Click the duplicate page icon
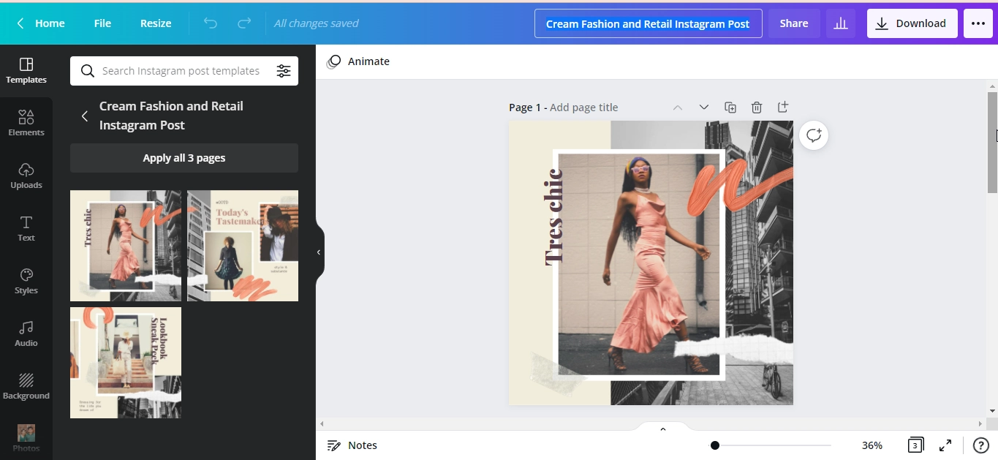The image size is (998, 460). pyautogui.click(x=730, y=108)
